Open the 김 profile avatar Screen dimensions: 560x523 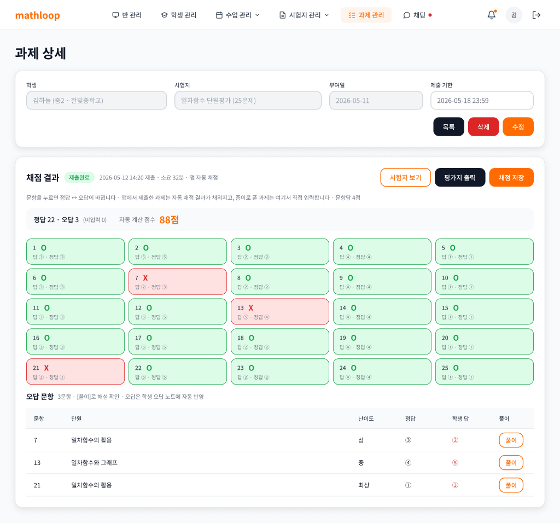click(514, 15)
